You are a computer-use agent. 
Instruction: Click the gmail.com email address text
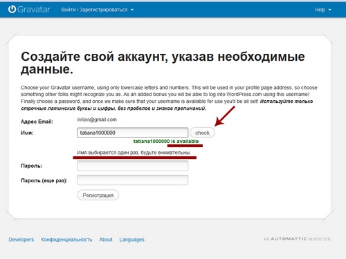click(x=97, y=119)
